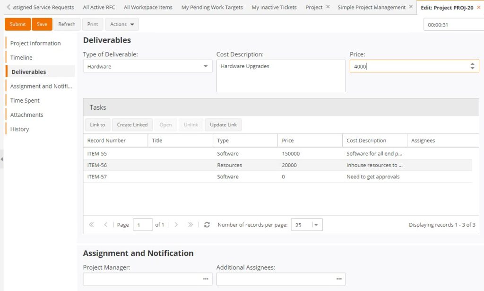Close the Edit: Project PROJ-20 tab
The image size is (484, 291).
click(x=478, y=8)
